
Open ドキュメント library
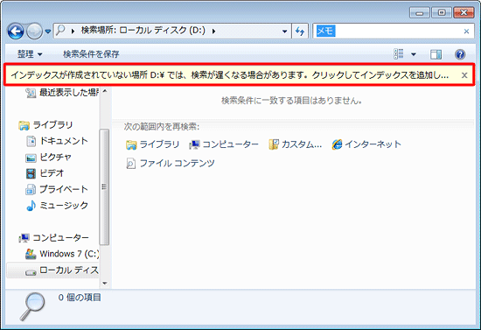[x=57, y=141]
